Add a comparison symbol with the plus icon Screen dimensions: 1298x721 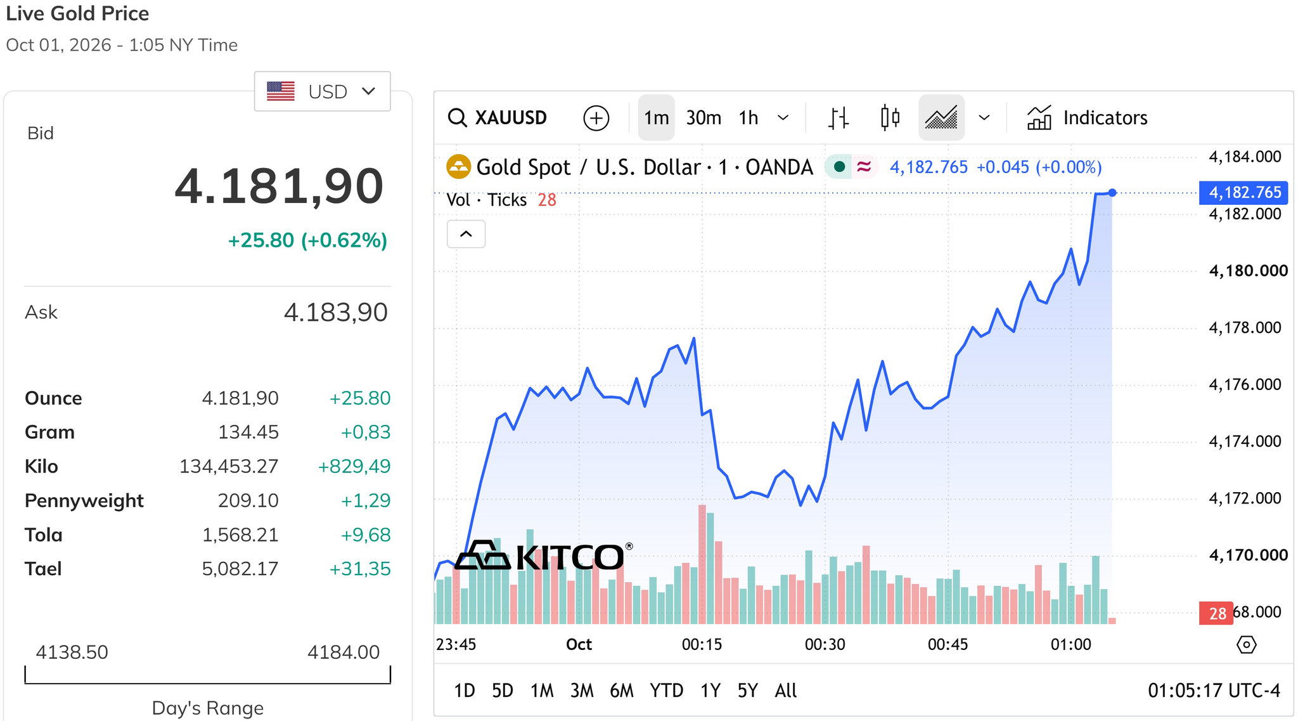[x=596, y=118]
